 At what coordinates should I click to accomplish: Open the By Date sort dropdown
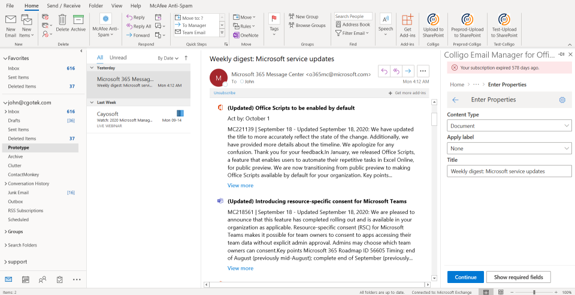(x=168, y=58)
